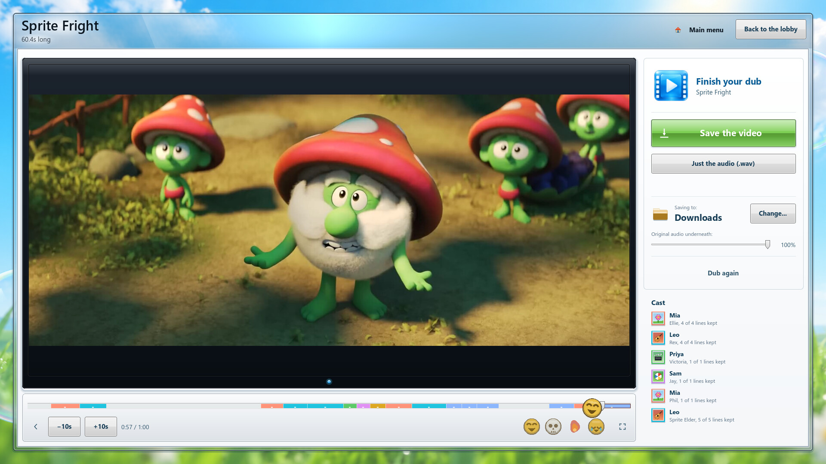This screenshot has height=464, width=826.
Task: Click download arrow icon on Save button
Action: tap(664, 133)
